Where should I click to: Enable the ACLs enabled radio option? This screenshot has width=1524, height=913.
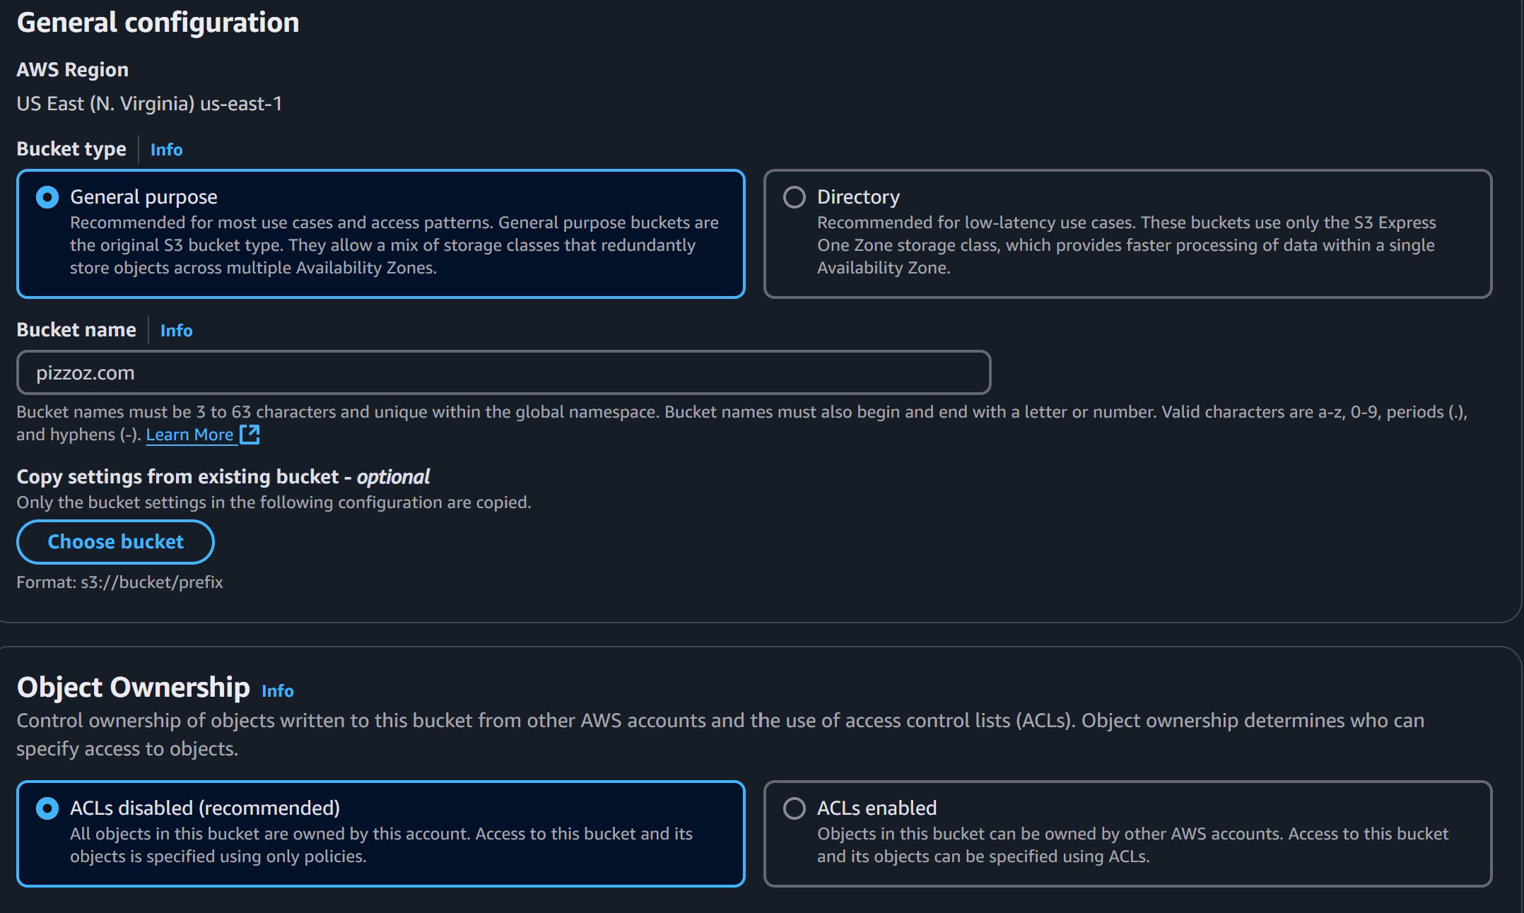795,808
